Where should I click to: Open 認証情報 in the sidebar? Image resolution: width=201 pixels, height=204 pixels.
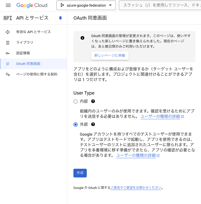click(x=33, y=53)
